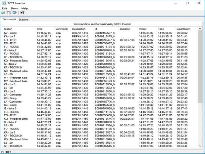Switch to the Stations tab

24,19
